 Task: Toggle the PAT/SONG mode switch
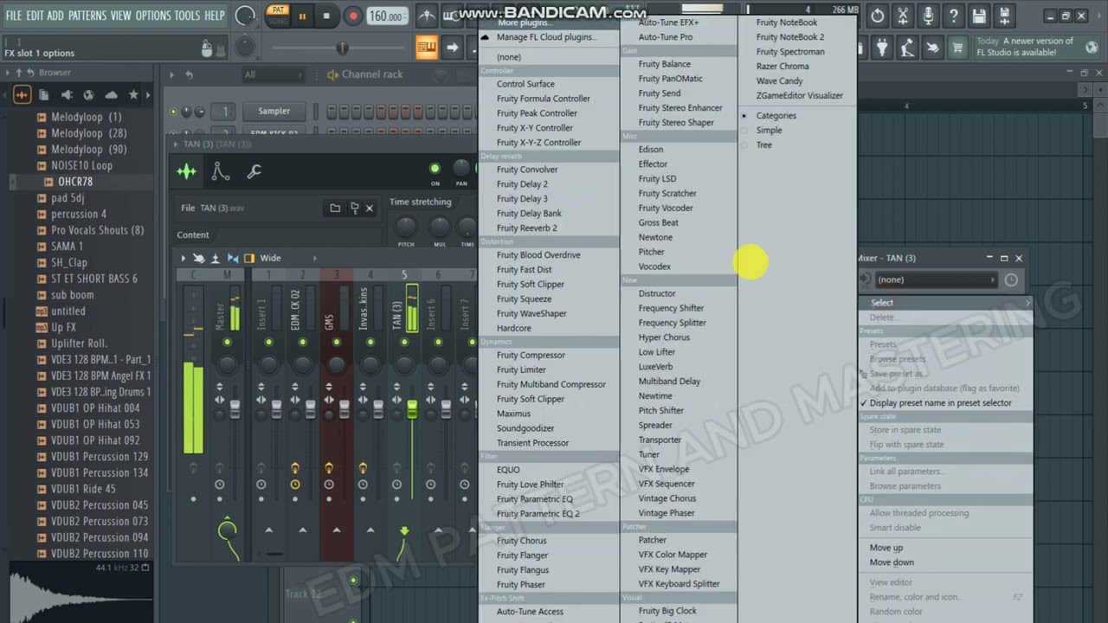277,15
